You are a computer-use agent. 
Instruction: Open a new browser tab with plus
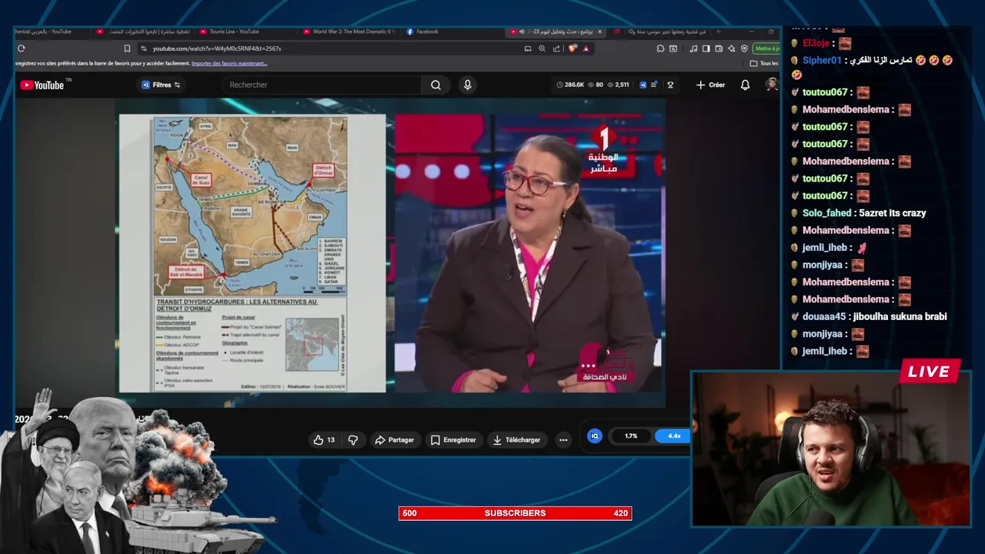[x=718, y=32]
